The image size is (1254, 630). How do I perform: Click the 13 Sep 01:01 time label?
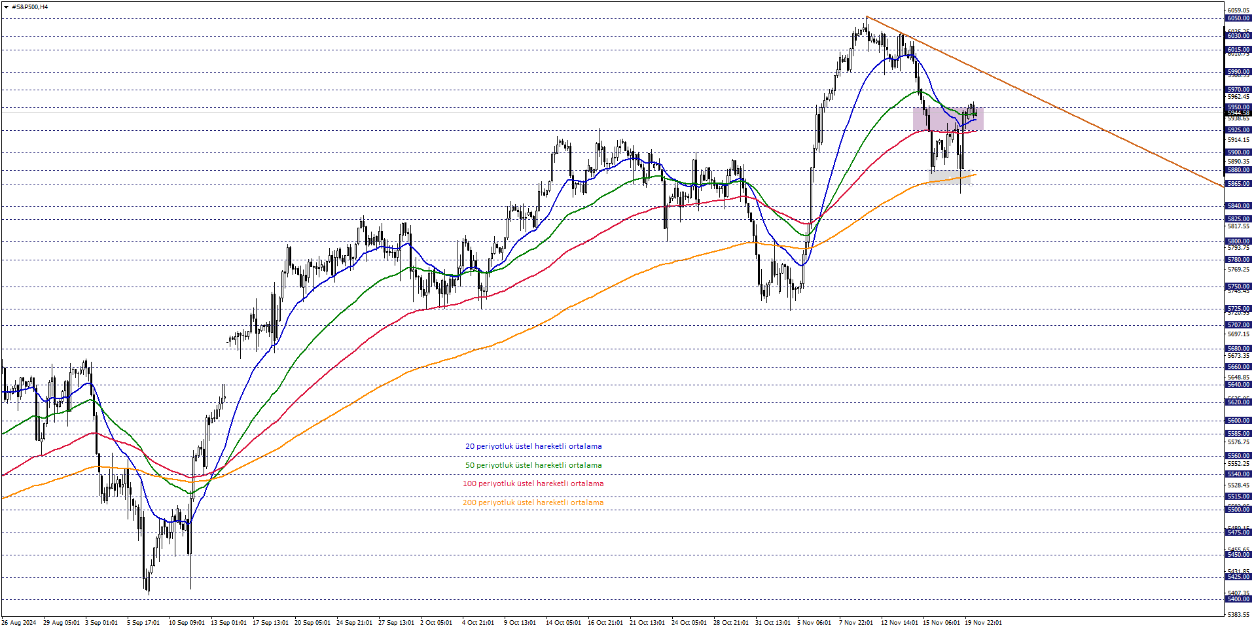[228, 623]
